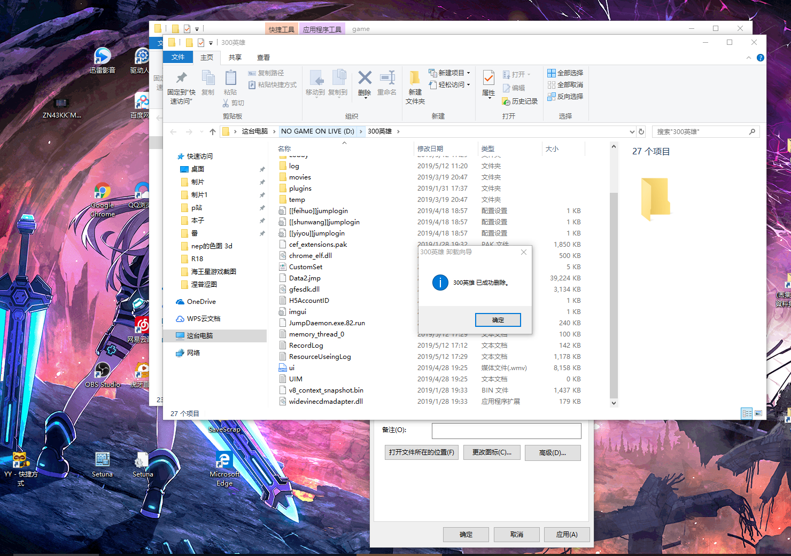The image size is (791, 556).
Task: Open the recent locations dropdown arrow
Action: (x=201, y=131)
